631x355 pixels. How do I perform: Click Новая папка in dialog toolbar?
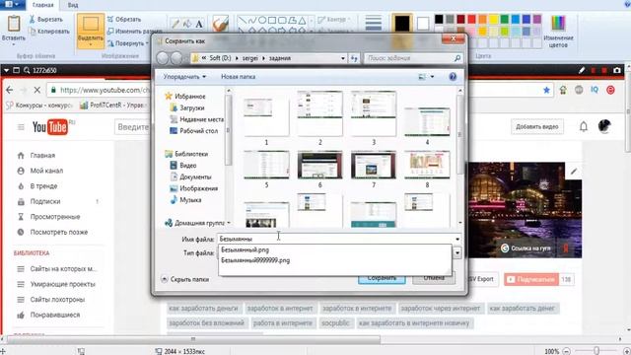238,77
